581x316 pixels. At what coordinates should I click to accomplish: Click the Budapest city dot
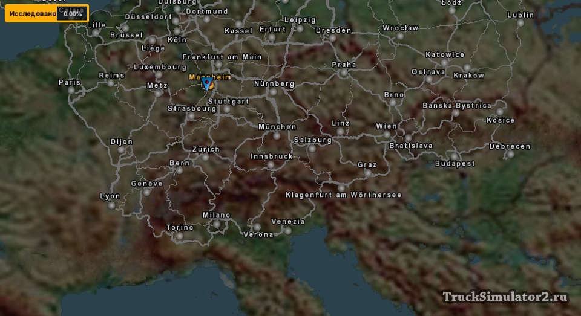(454, 156)
